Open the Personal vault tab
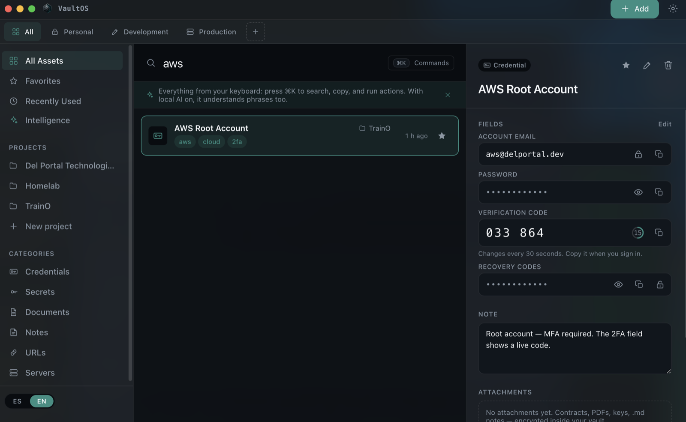The height and width of the screenshot is (422, 686). click(72, 32)
